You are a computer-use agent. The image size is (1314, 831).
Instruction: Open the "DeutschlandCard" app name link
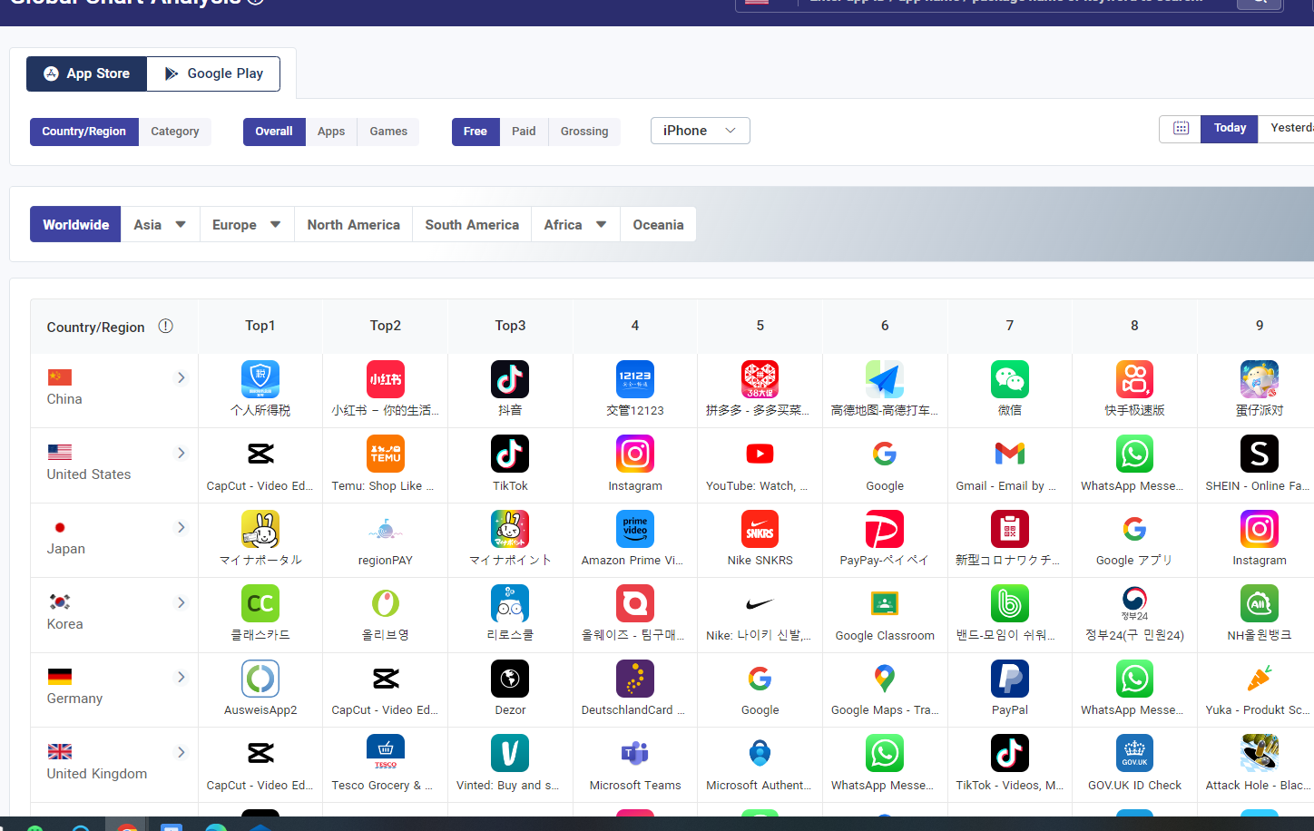coord(633,710)
